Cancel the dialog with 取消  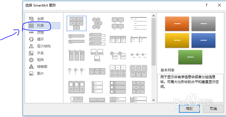(x=213, y=109)
